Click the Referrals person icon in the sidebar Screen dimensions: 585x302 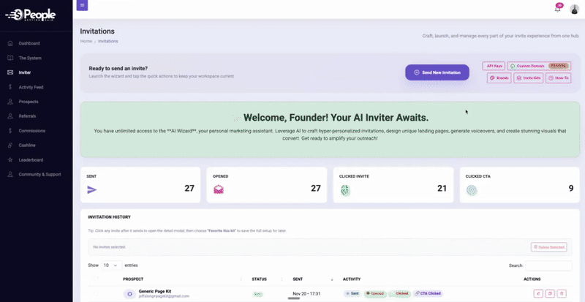[x=10, y=116]
